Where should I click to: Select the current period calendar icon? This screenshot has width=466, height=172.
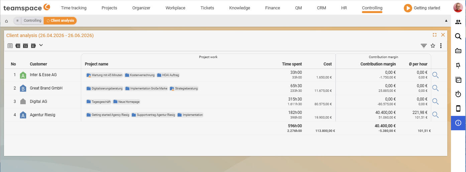25,46
